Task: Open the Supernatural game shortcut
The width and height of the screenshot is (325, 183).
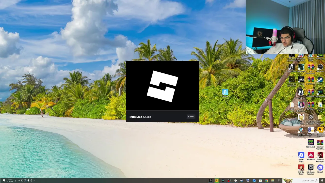Action: point(301,68)
